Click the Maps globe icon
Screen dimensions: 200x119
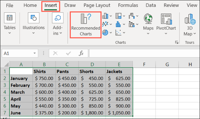pos(148,18)
